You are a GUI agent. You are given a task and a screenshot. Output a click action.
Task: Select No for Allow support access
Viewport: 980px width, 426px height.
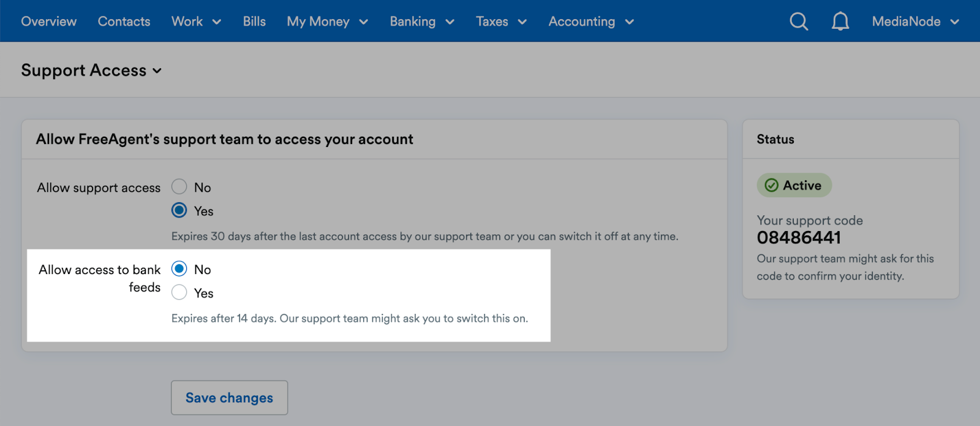pos(179,186)
